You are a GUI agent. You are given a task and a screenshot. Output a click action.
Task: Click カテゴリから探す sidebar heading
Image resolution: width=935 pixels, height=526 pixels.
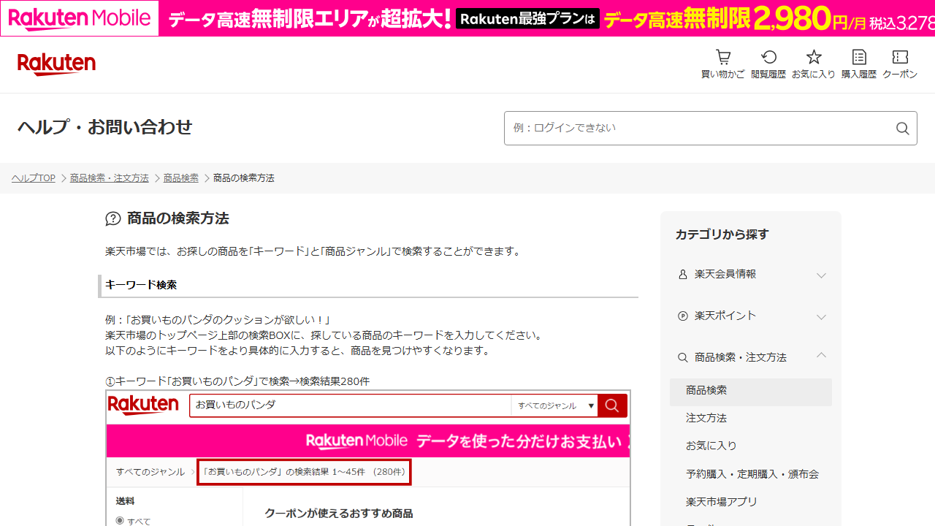click(x=722, y=235)
